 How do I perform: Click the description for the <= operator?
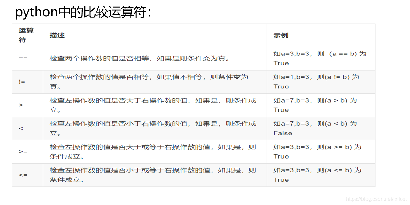coord(155,175)
